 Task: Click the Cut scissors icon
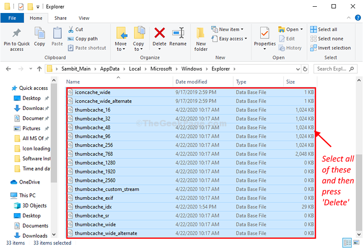[x=71, y=30]
